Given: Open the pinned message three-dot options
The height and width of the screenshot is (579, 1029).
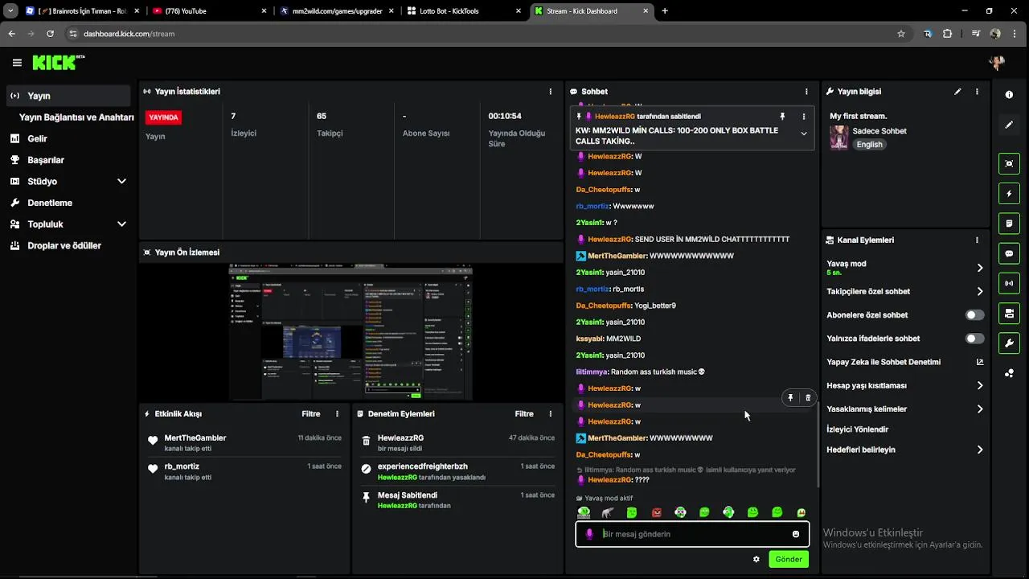Looking at the screenshot, I should pyautogui.click(x=803, y=117).
